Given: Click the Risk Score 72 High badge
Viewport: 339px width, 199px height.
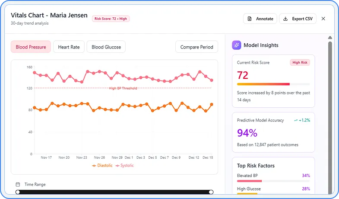Looking at the screenshot, I should [x=111, y=19].
